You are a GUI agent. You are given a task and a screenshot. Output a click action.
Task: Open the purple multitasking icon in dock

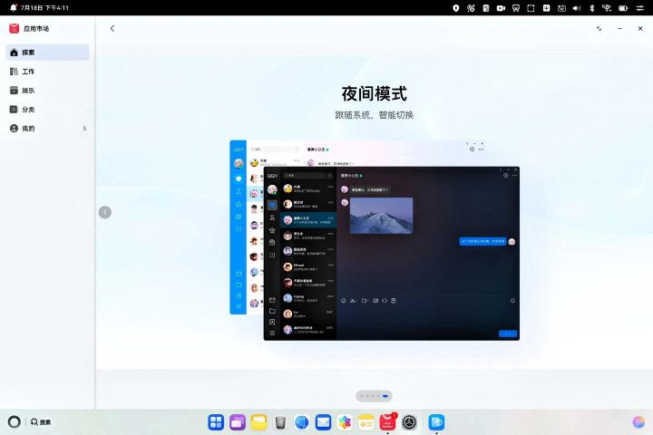(238, 422)
